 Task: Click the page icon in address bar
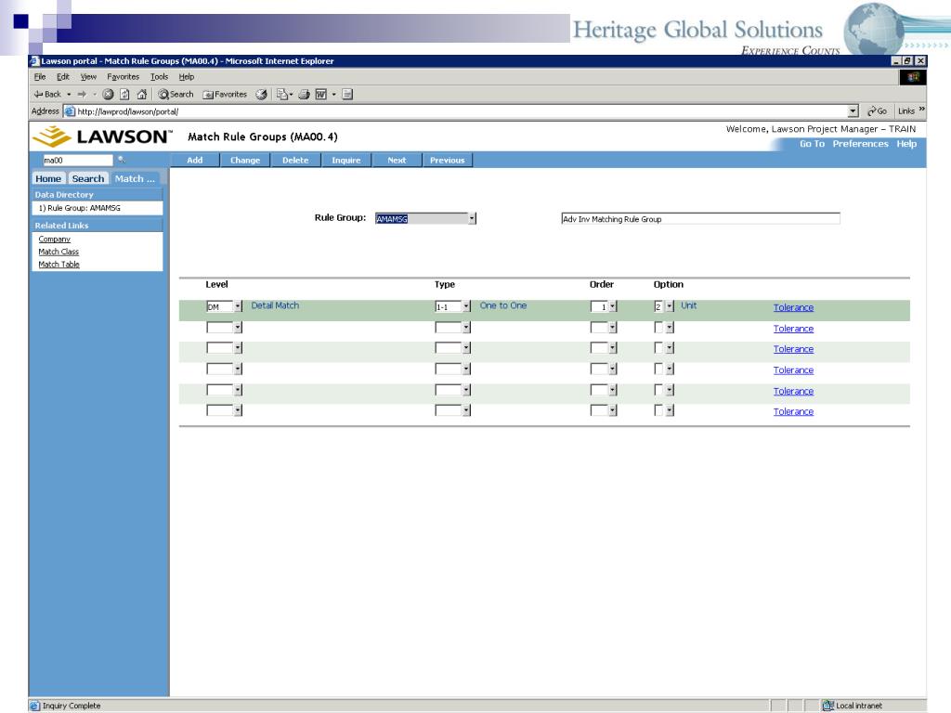[x=70, y=111]
